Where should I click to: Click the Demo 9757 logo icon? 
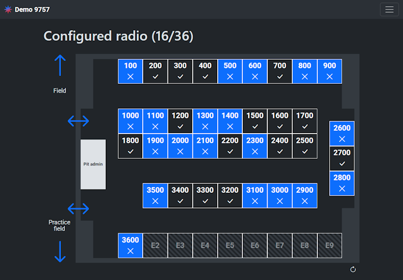pyautogui.click(x=8, y=10)
